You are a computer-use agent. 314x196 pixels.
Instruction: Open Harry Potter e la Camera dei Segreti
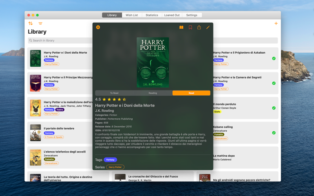246,83
